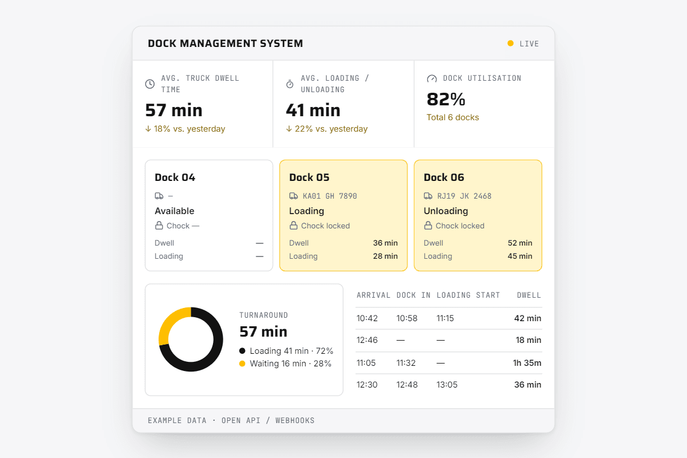Click the 41 min loading value at top
This screenshot has width=687, height=458.
(313, 110)
